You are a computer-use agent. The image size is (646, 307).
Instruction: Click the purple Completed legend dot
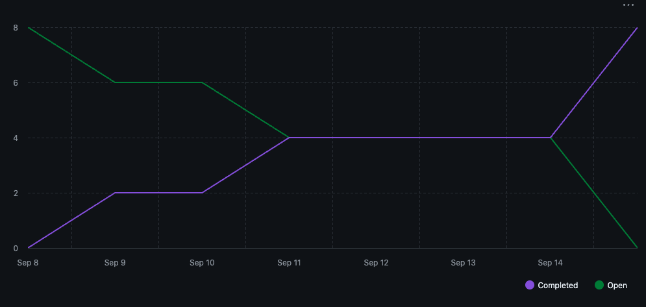pos(530,285)
